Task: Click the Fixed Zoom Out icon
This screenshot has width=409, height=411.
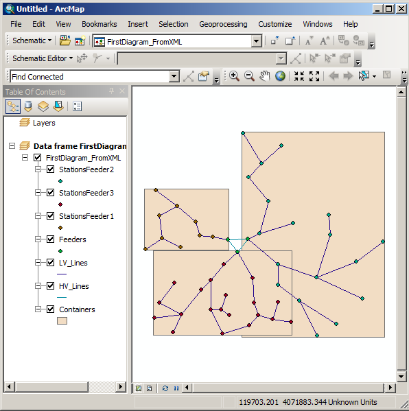Action: tap(314, 76)
